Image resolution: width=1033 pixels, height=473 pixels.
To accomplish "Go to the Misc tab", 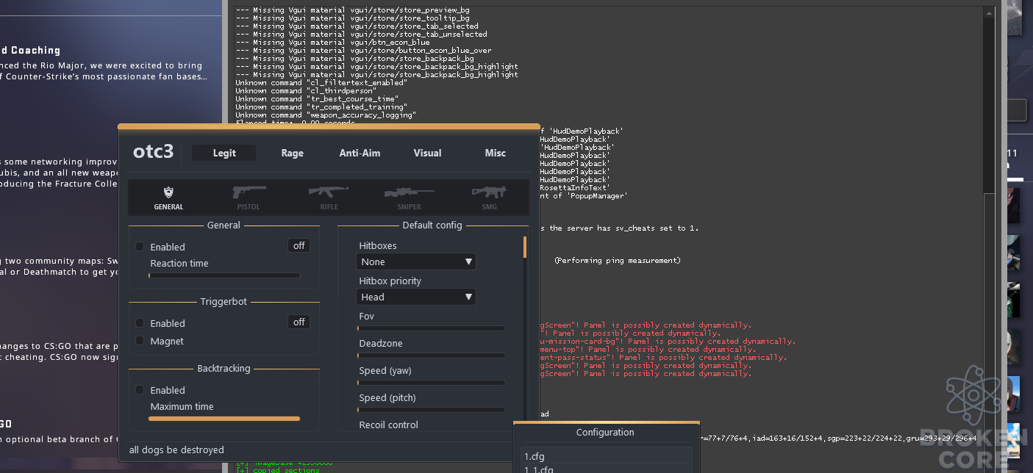I will (495, 153).
